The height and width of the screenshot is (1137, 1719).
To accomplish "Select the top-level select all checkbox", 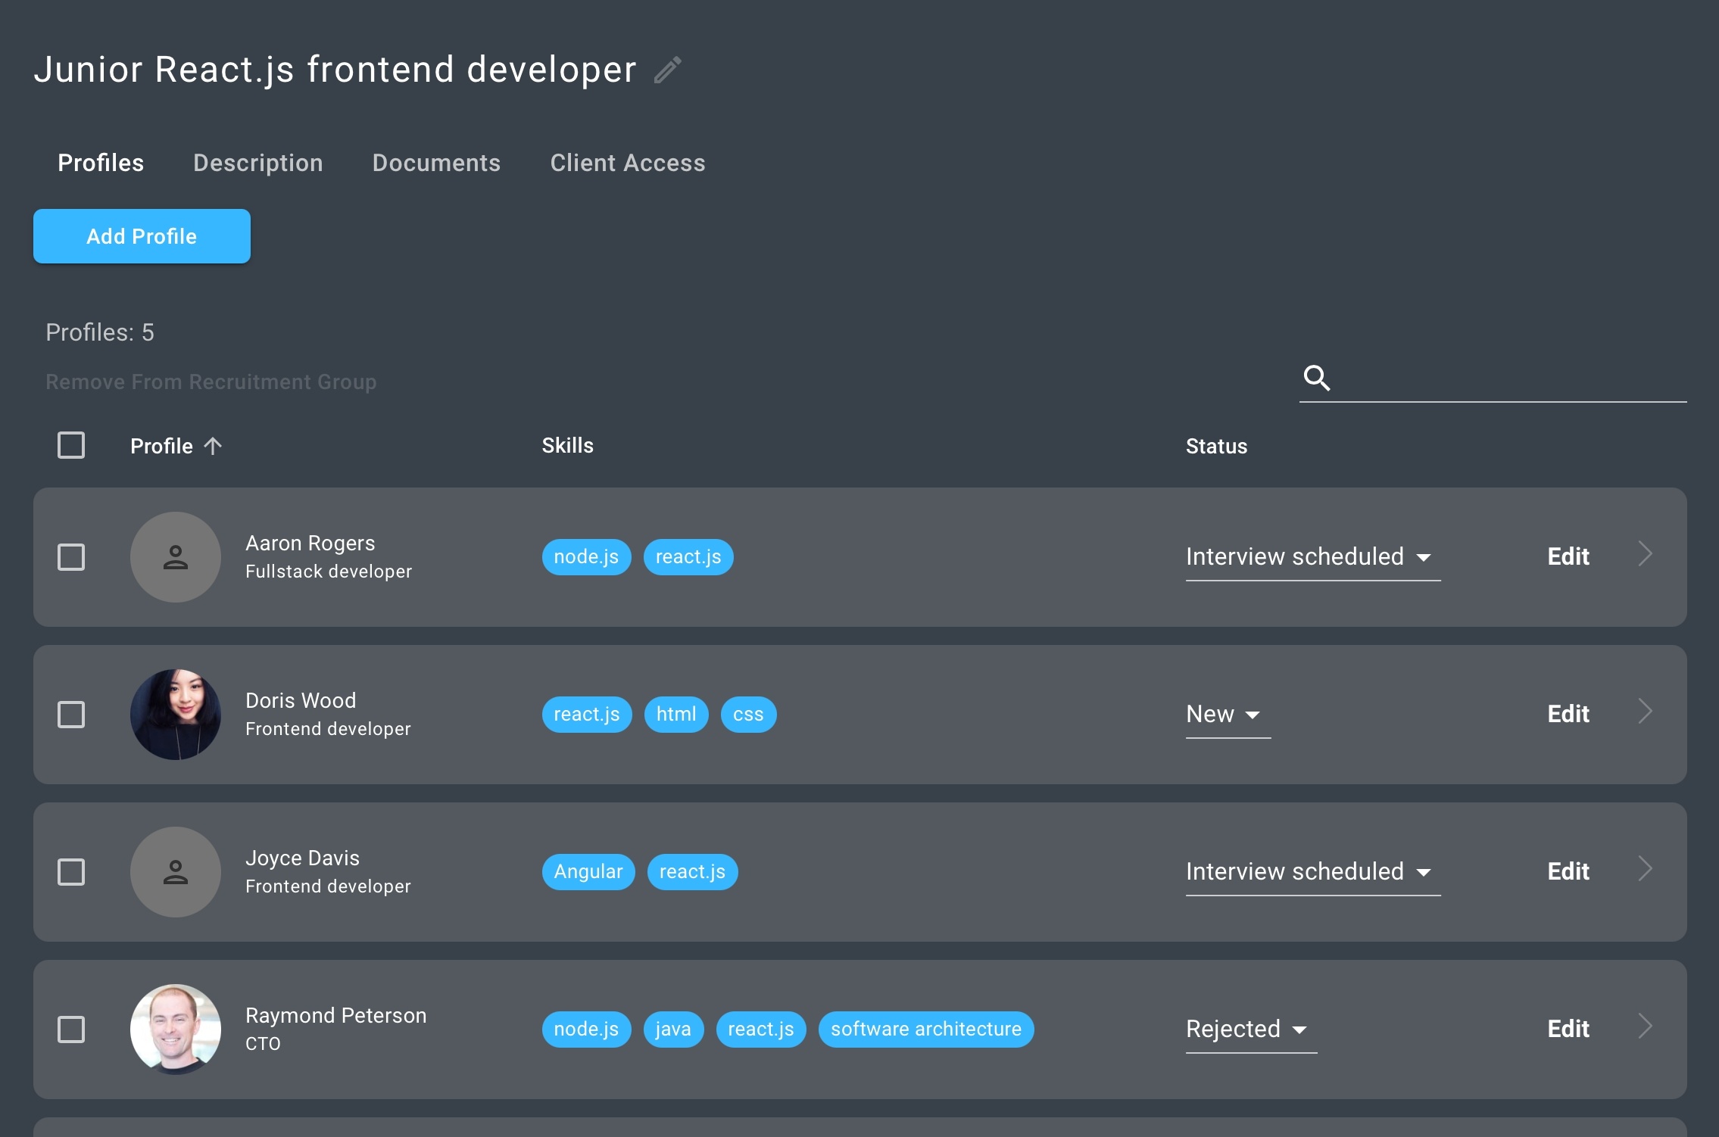I will [x=71, y=447].
